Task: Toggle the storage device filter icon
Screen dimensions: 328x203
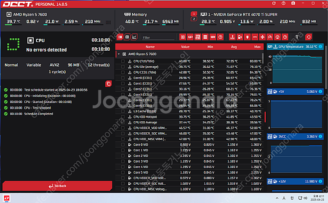Action: [205, 37]
